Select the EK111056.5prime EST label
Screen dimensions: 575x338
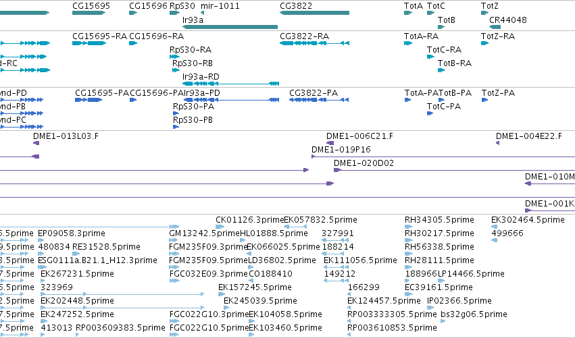pos(360,260)
